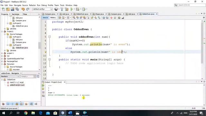Close the Shape.java editor tab
Screen dimensions: 206x116
(x=106, y=14)
